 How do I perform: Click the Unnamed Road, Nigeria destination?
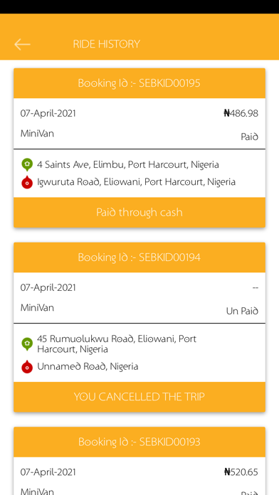pos(88,366)
